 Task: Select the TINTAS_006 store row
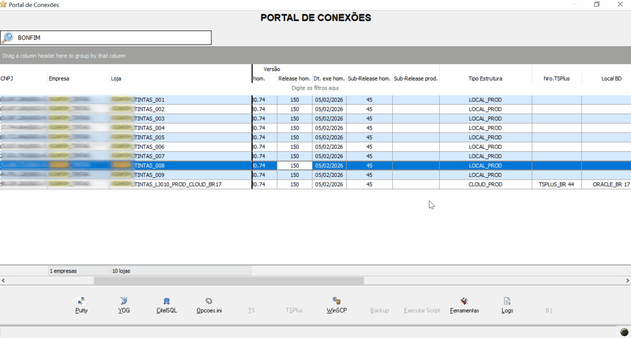[x=315, y=147]
